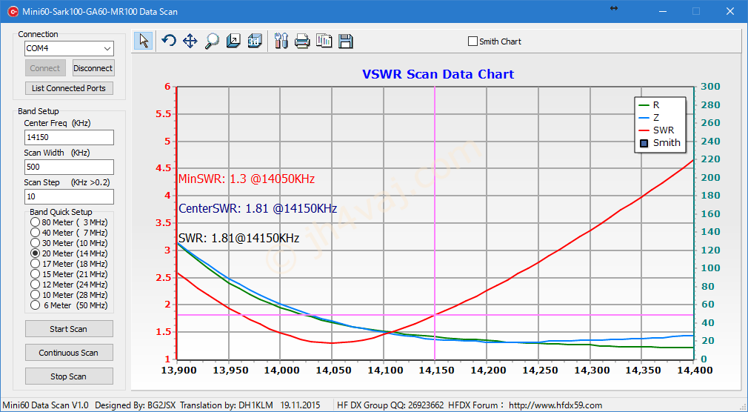Toggle the Smith series box in the legend
Image resolution: width=748 pixels, height=412 pixels.
(644, 143)
